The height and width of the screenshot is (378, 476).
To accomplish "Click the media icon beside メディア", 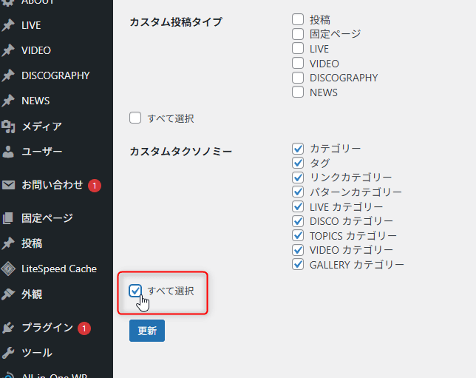I will pos(8,126).
